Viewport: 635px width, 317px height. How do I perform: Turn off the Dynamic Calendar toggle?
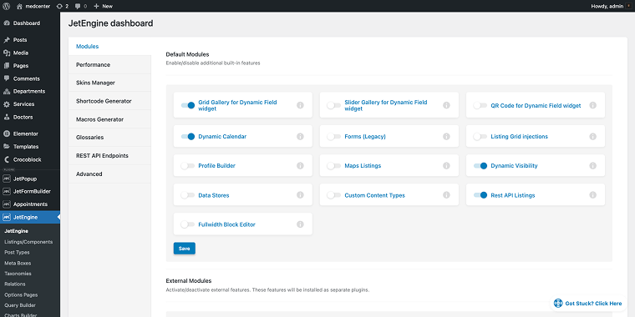[188, 136]
